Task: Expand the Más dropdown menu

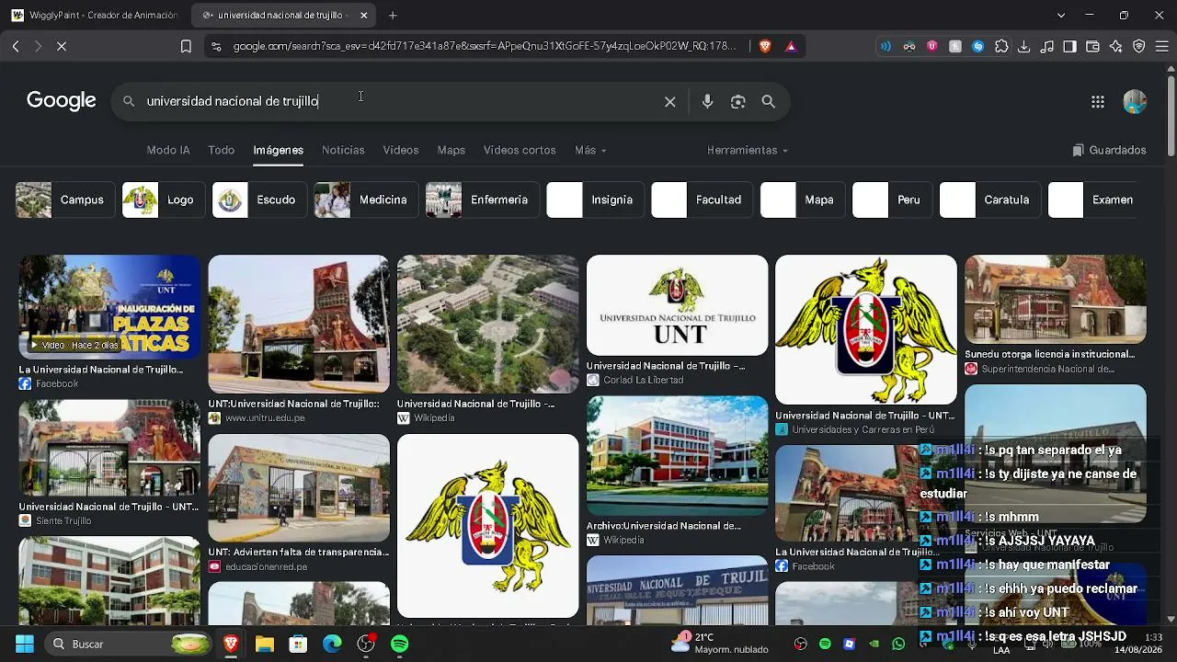Action: click(x=589, y=150)
